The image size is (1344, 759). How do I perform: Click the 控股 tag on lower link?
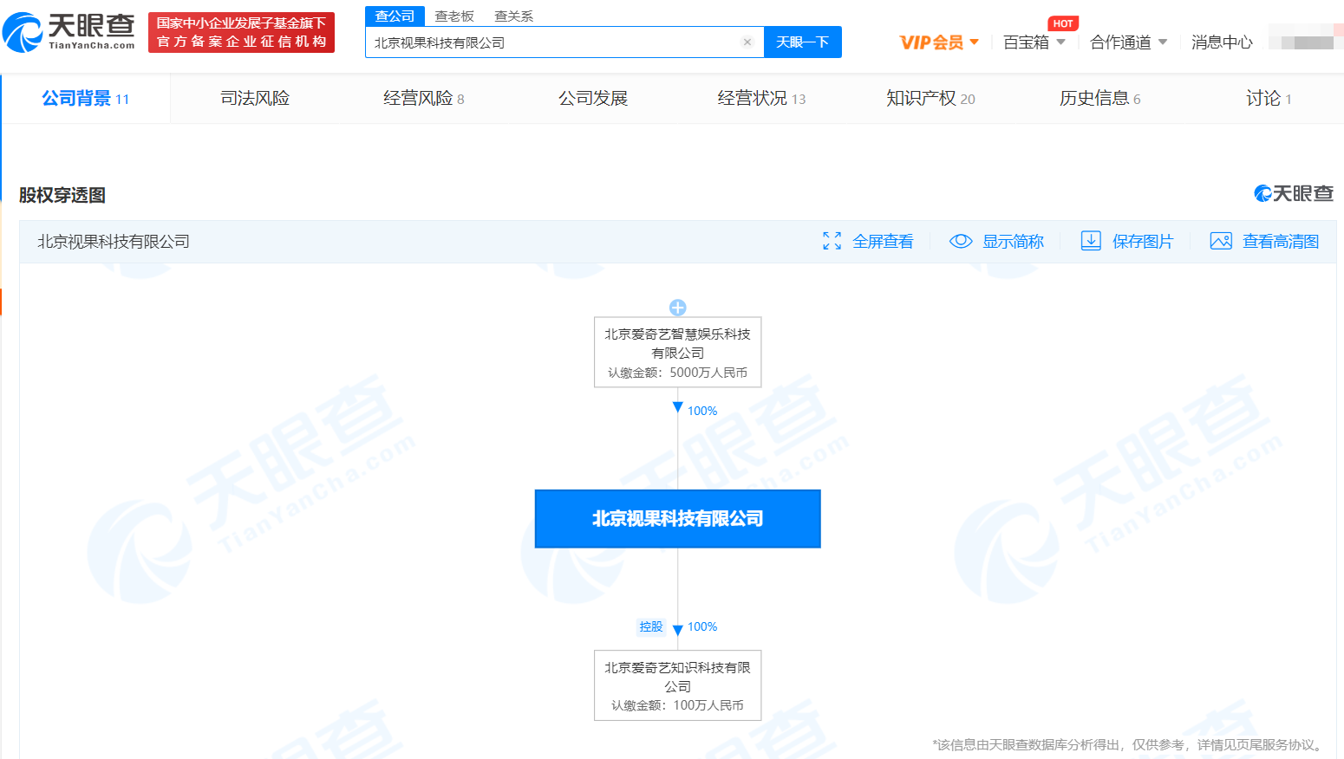651,626
